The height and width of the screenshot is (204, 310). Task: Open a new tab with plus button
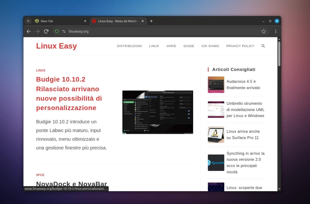tap(151, 21)
